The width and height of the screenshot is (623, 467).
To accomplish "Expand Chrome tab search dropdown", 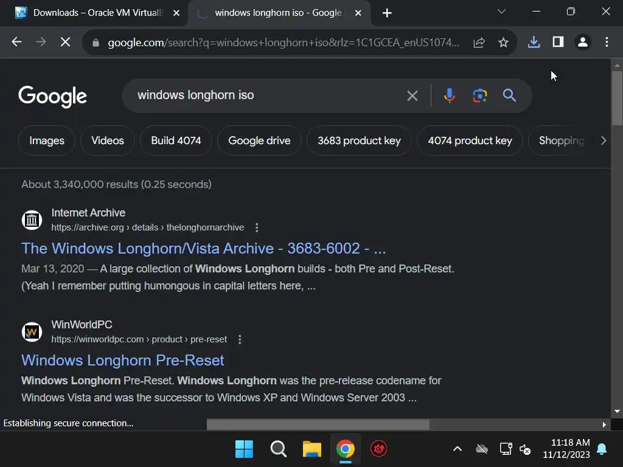I will pos(501,12).
